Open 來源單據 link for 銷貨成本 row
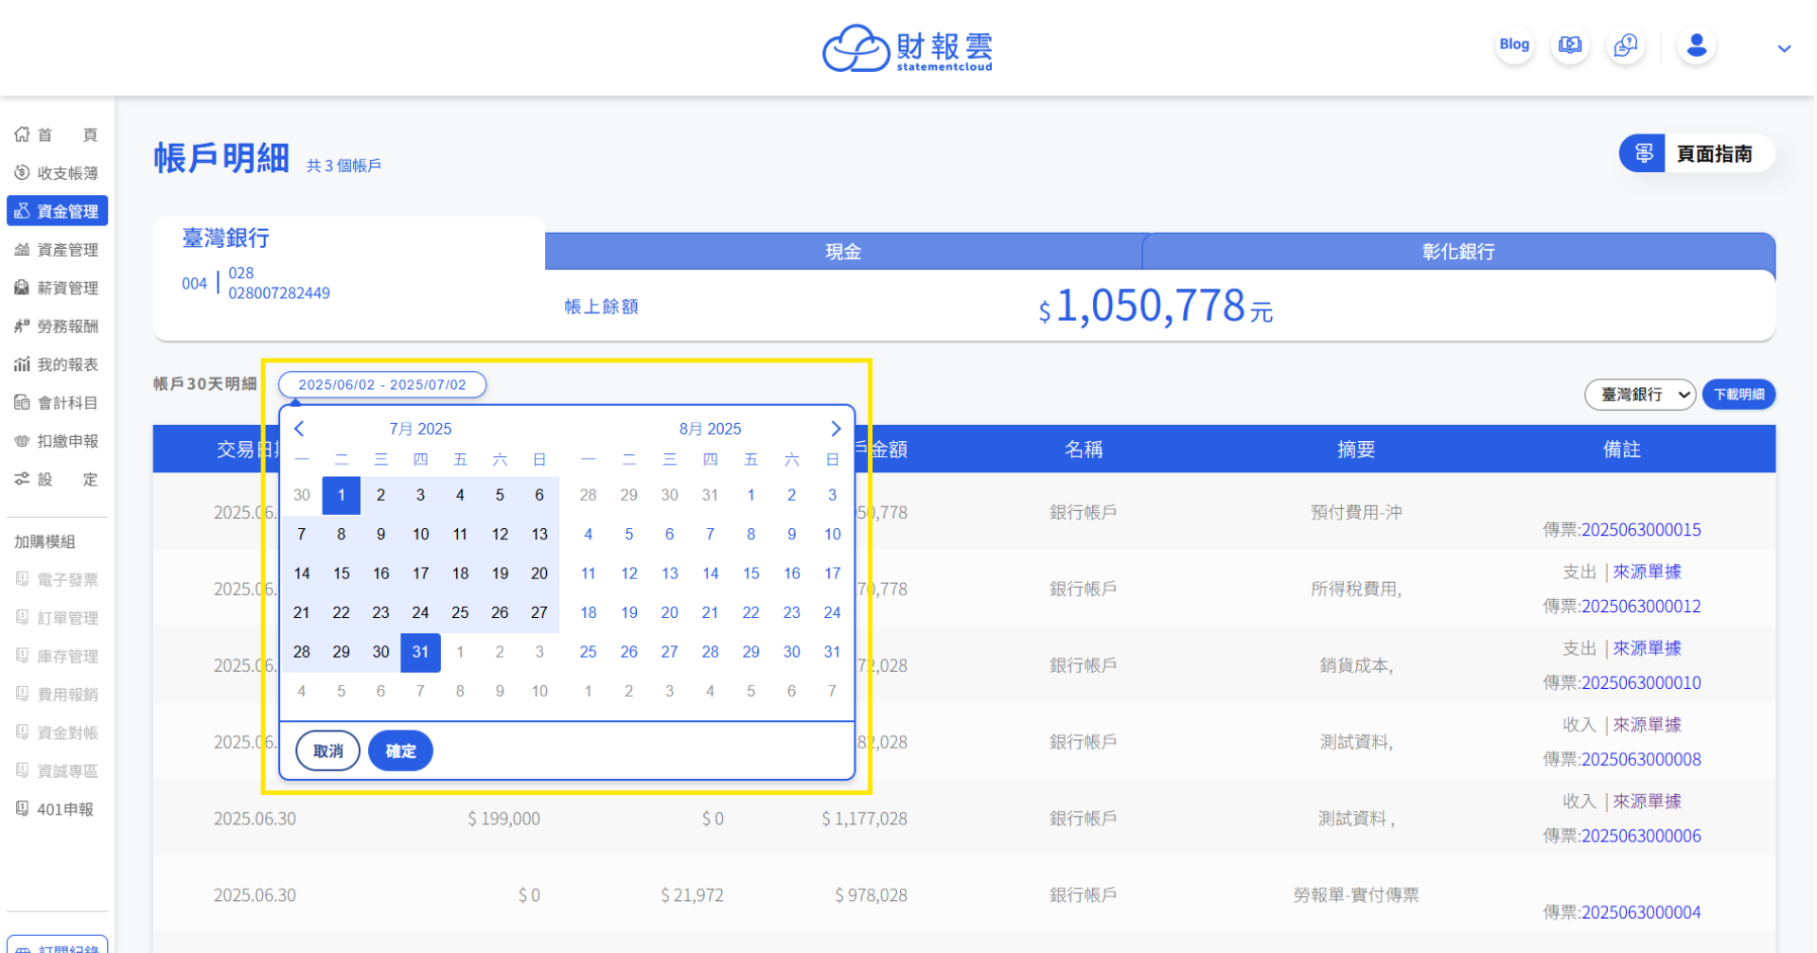This screenshot has width=1817, height=953. click(x=1647, y=648)
